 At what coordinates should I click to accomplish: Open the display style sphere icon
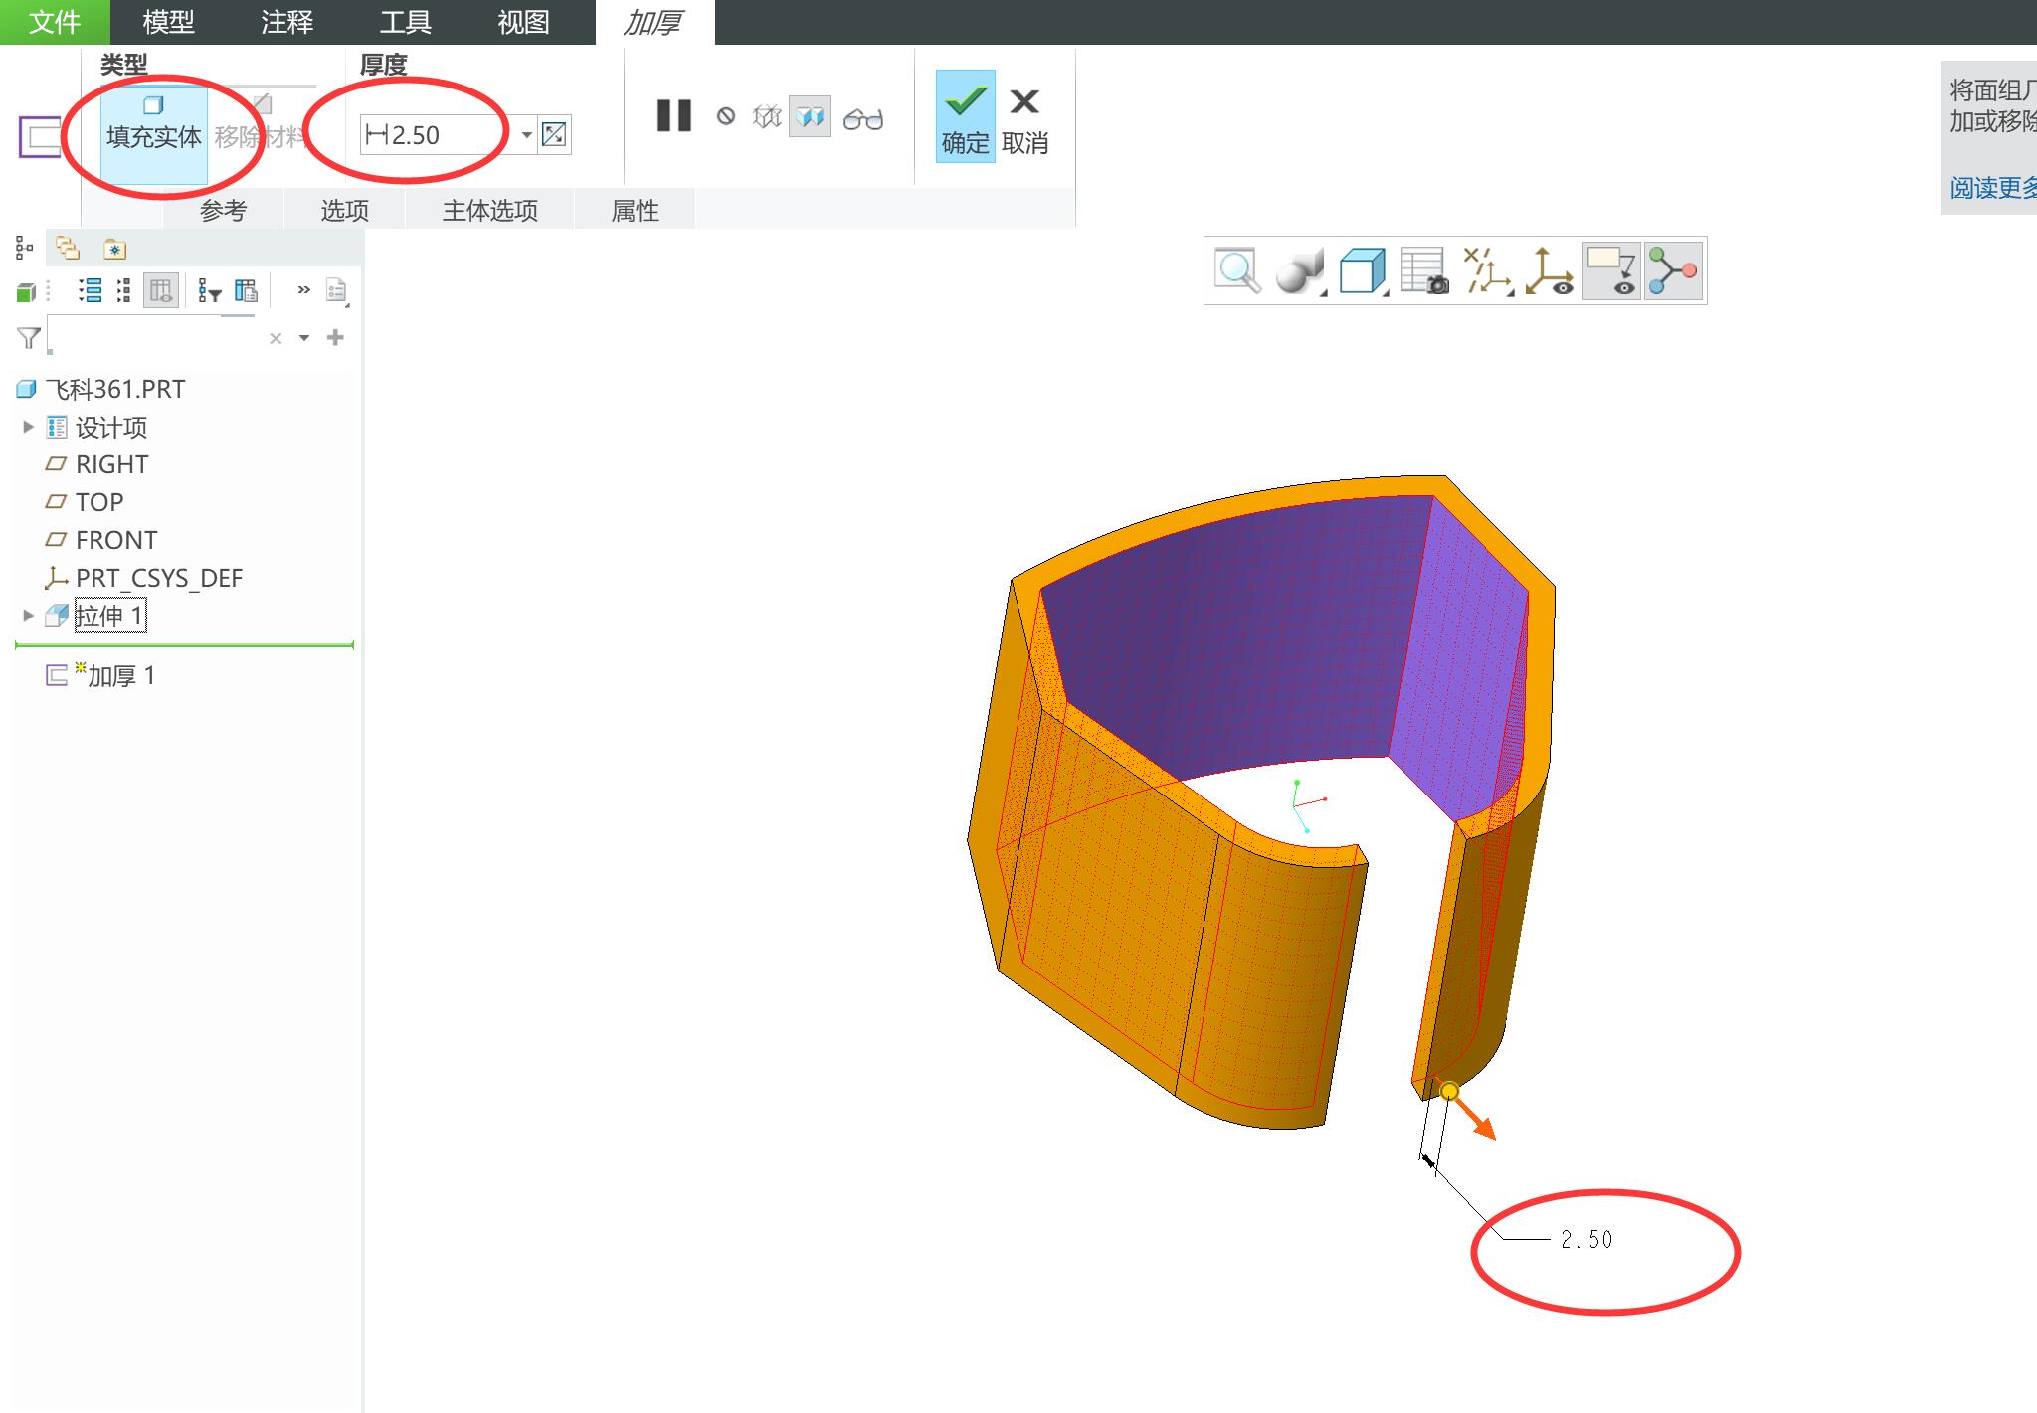(x=1300, y=270)
